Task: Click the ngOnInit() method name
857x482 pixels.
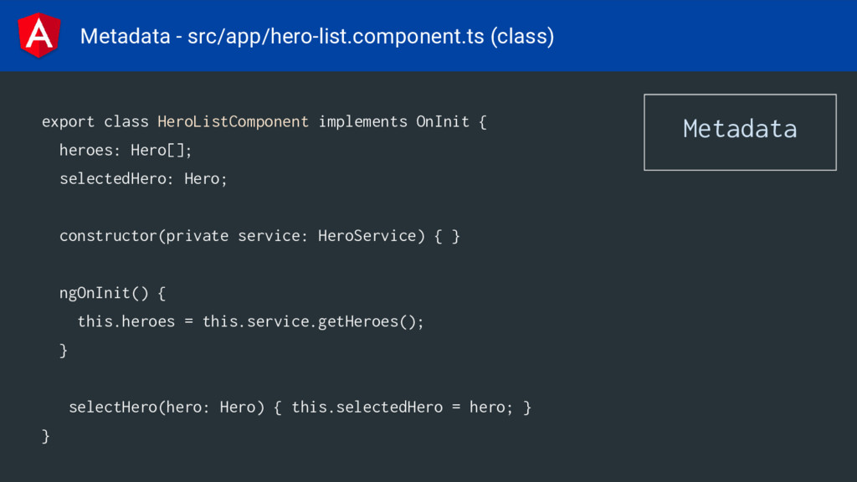Action: pyautogui.click(x=104, y=294)
